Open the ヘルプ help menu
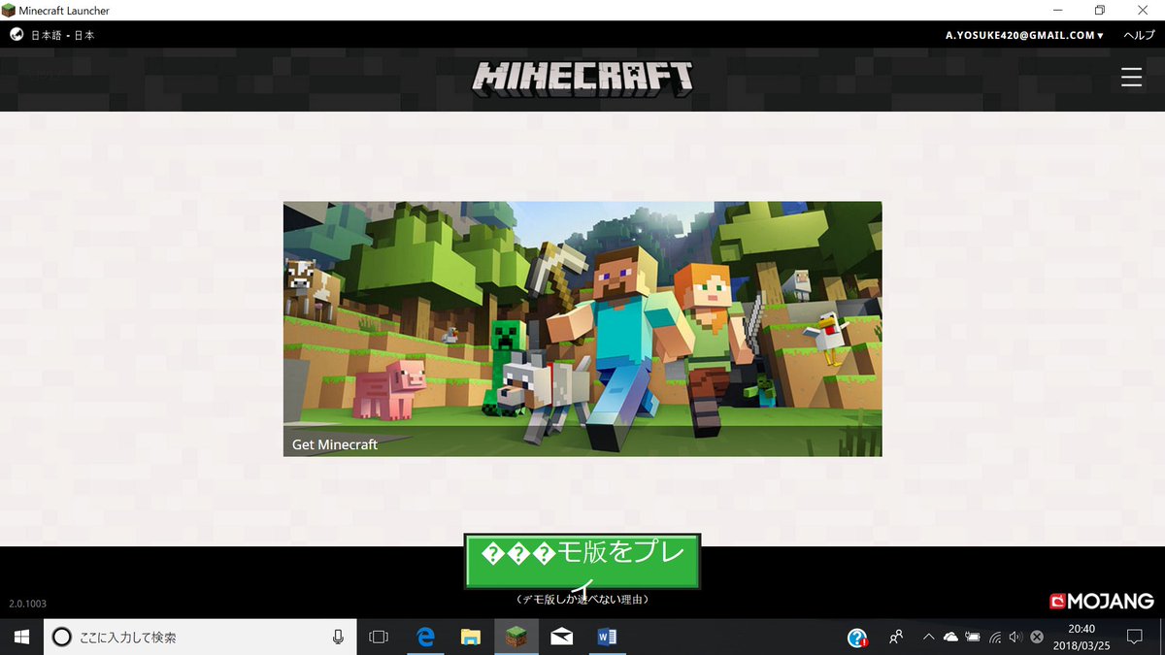1165x655 pixels. 1139,35
